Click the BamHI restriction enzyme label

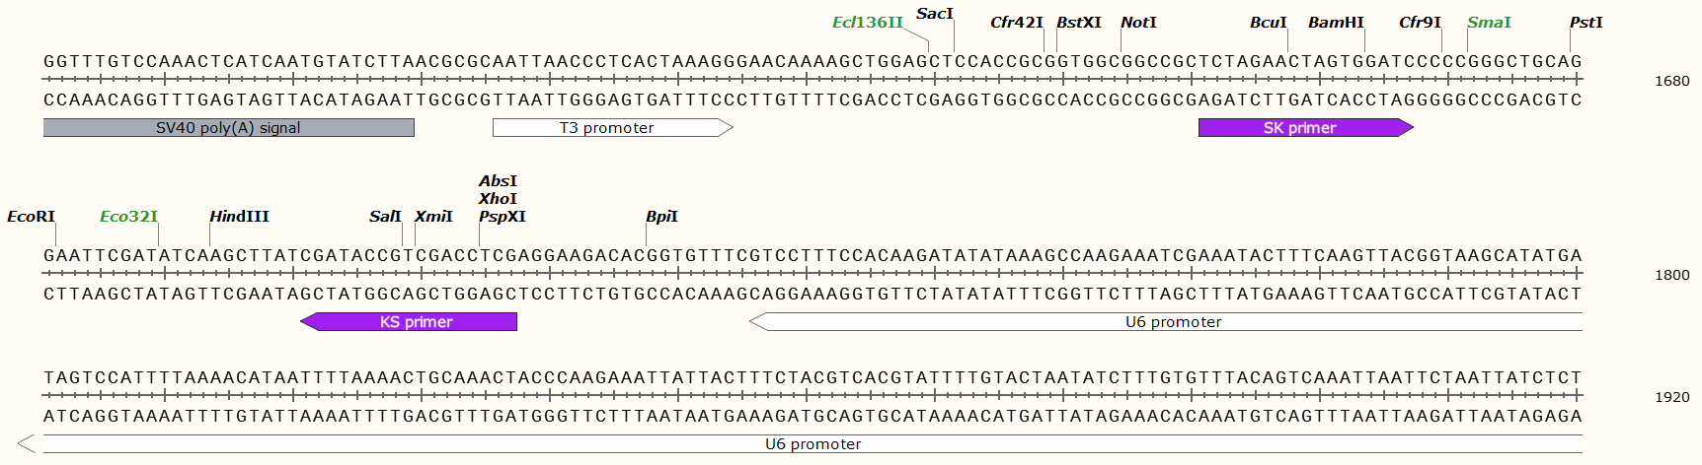tap(1336, 23)
